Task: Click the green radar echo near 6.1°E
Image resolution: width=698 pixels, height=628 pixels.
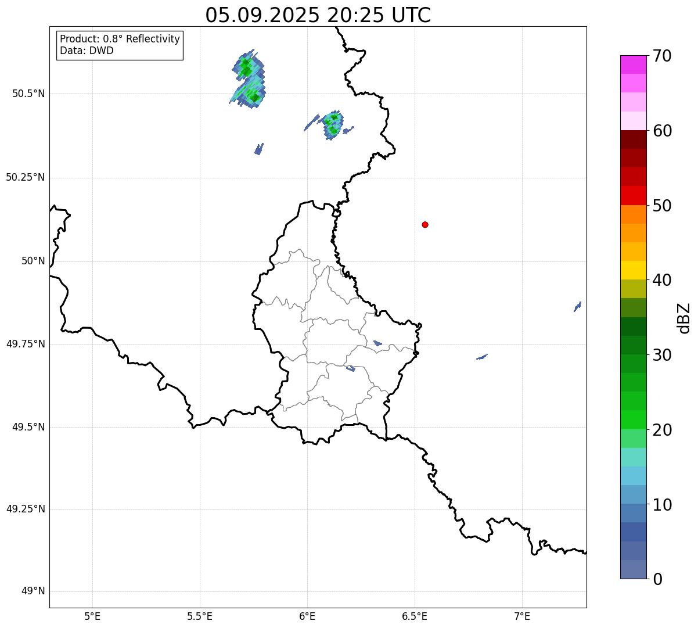Action: point(333,124)
